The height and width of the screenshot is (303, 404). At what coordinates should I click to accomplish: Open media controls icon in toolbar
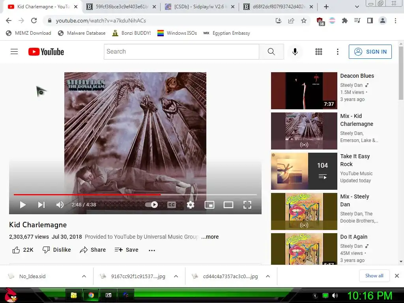[357, 21]
